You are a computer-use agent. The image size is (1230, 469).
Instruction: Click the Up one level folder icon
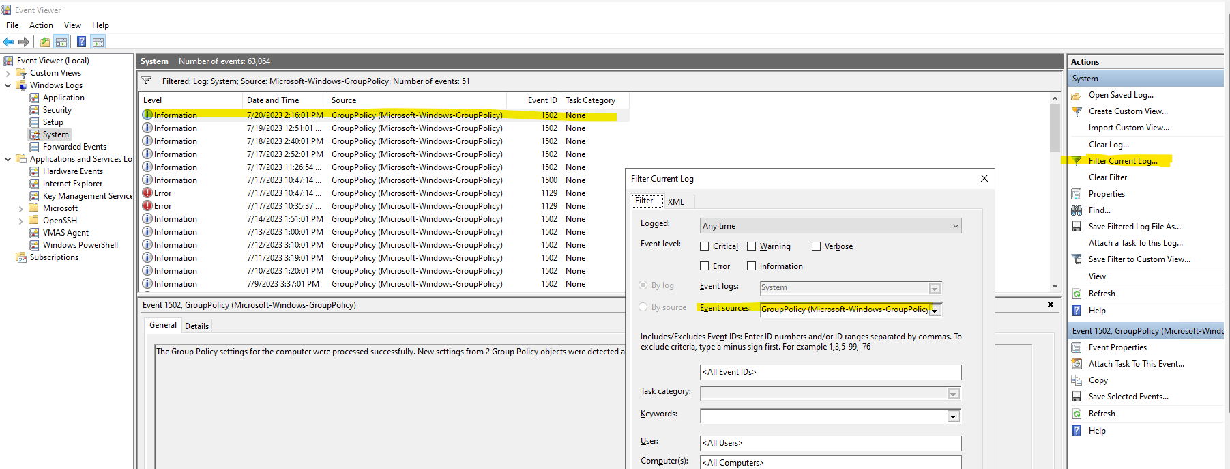point(45,42)
